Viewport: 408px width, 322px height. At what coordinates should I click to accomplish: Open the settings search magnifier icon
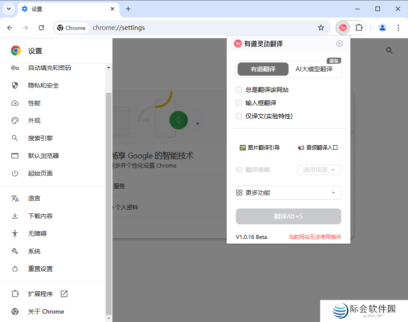389,50
